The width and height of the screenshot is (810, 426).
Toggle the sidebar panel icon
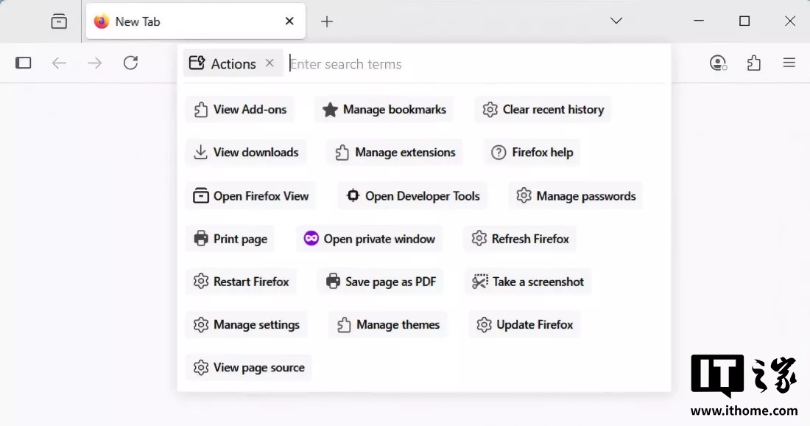point(24,63)
